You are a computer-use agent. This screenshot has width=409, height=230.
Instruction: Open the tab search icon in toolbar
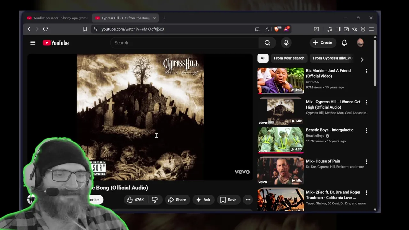316,29
